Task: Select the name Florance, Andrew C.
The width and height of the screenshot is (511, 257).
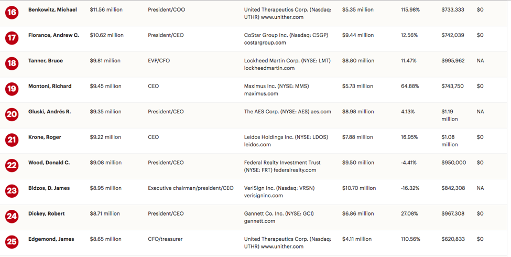Action: [x=53, y=35]
